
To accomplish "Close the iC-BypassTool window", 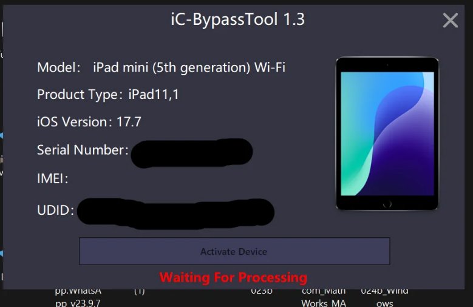I will point(450,20).
